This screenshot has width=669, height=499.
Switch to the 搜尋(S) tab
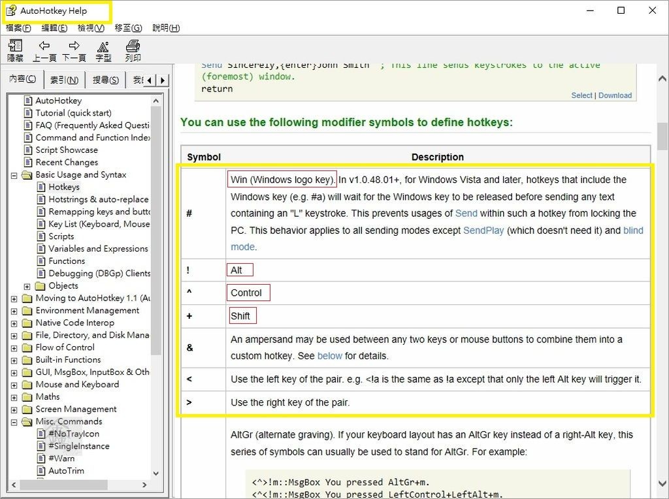pyautogui.click(x=106, y=80)
